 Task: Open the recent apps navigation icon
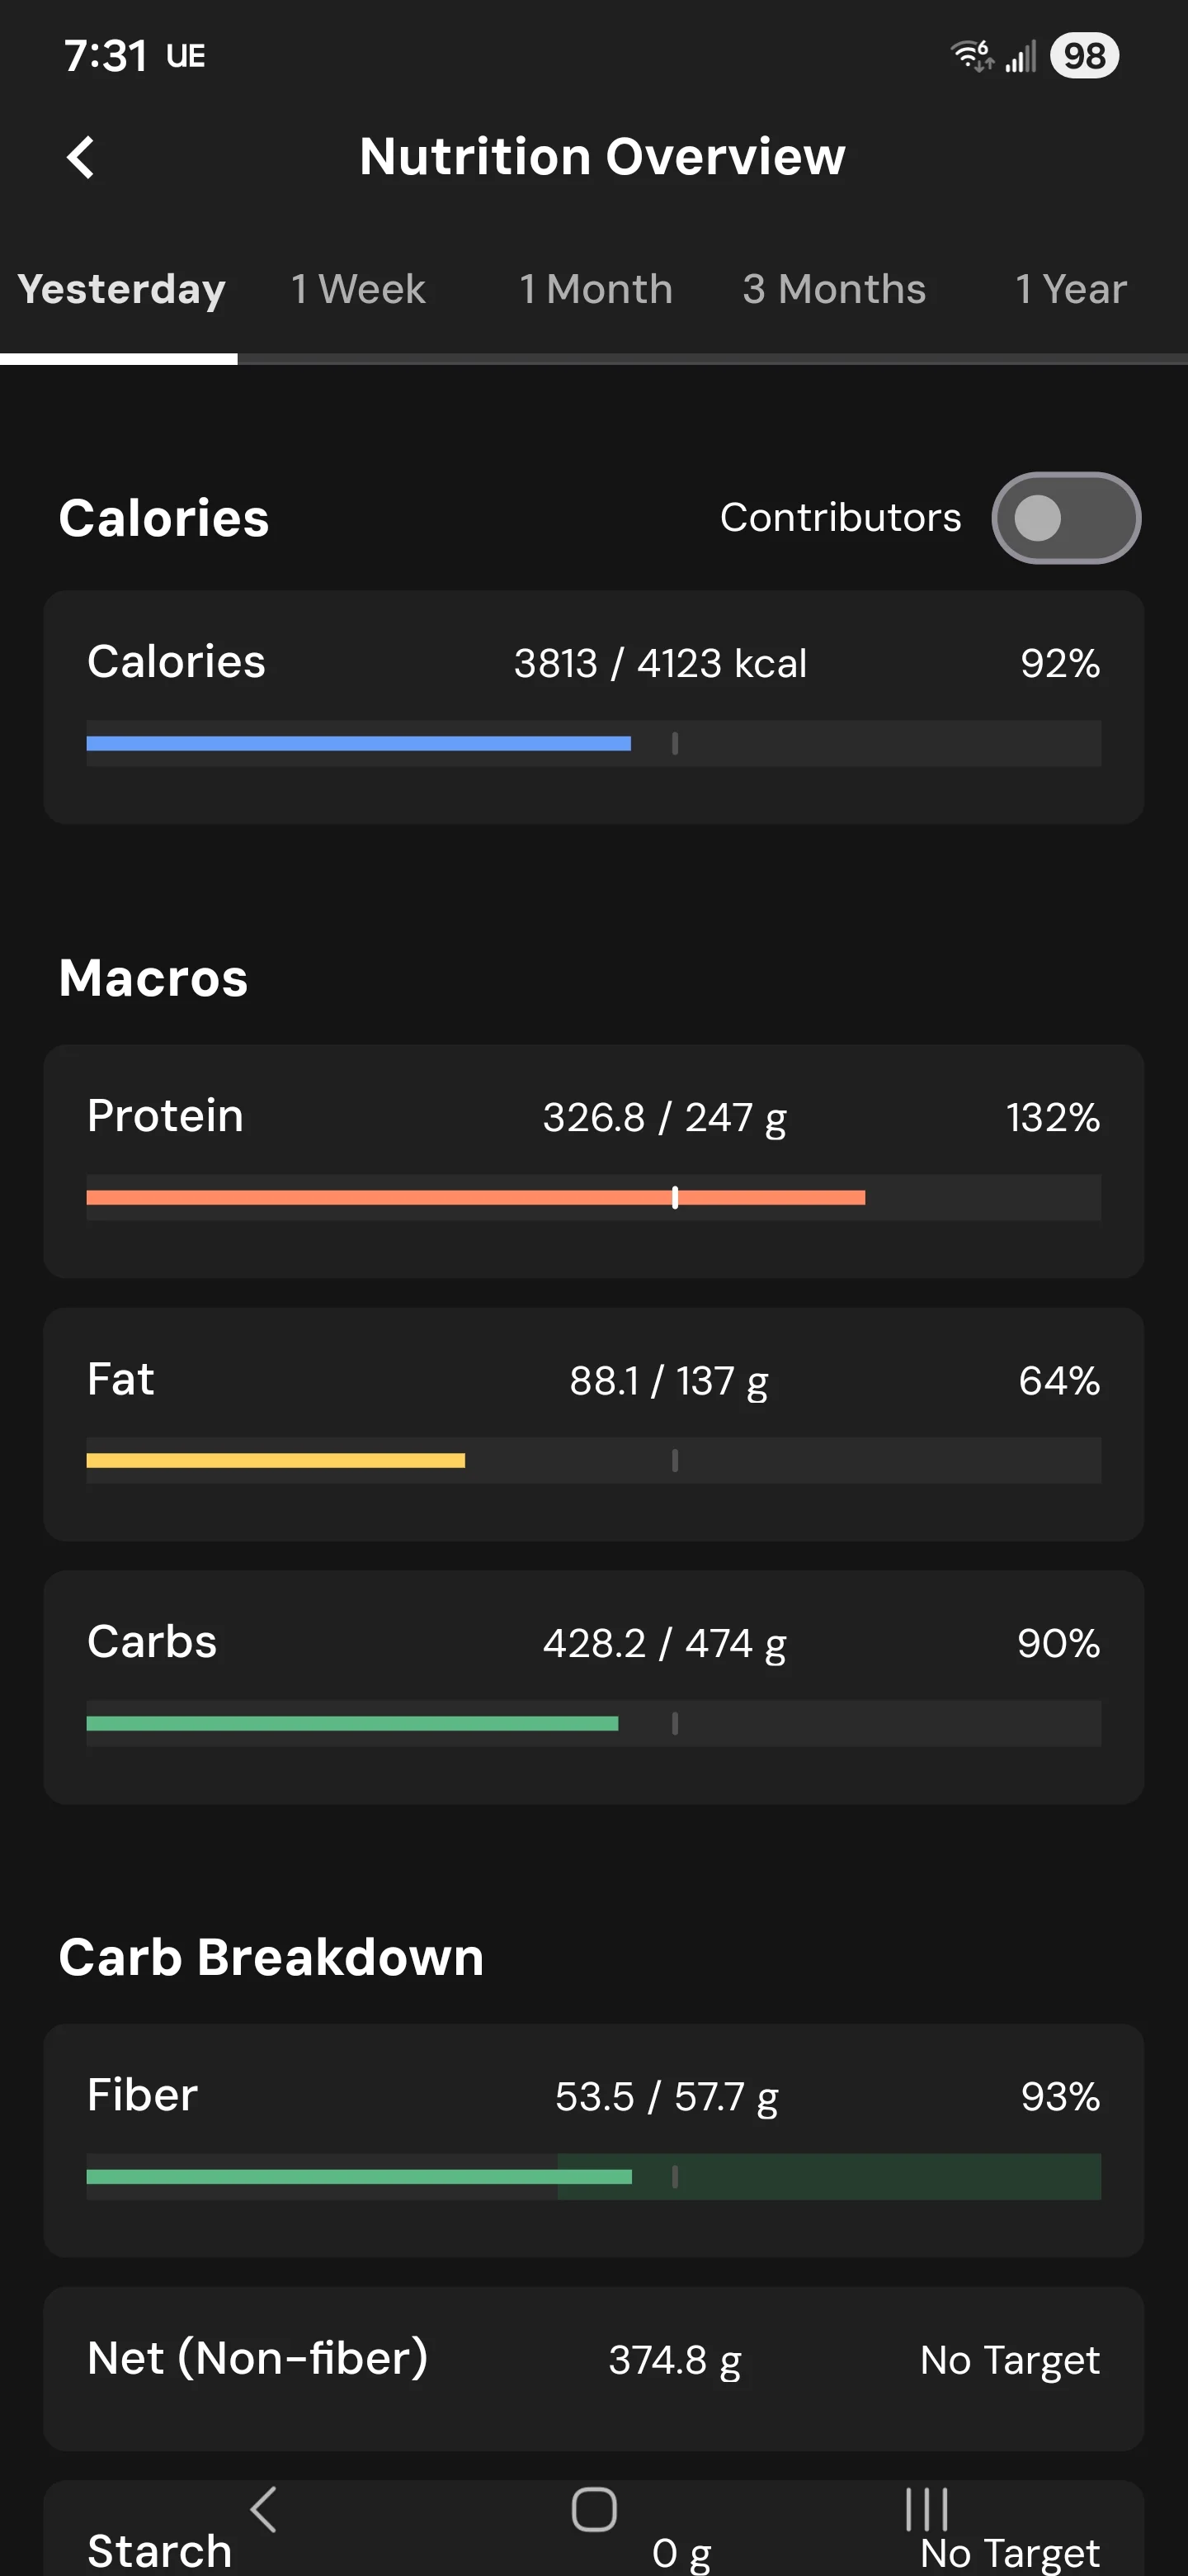[x=925, y=2509]
